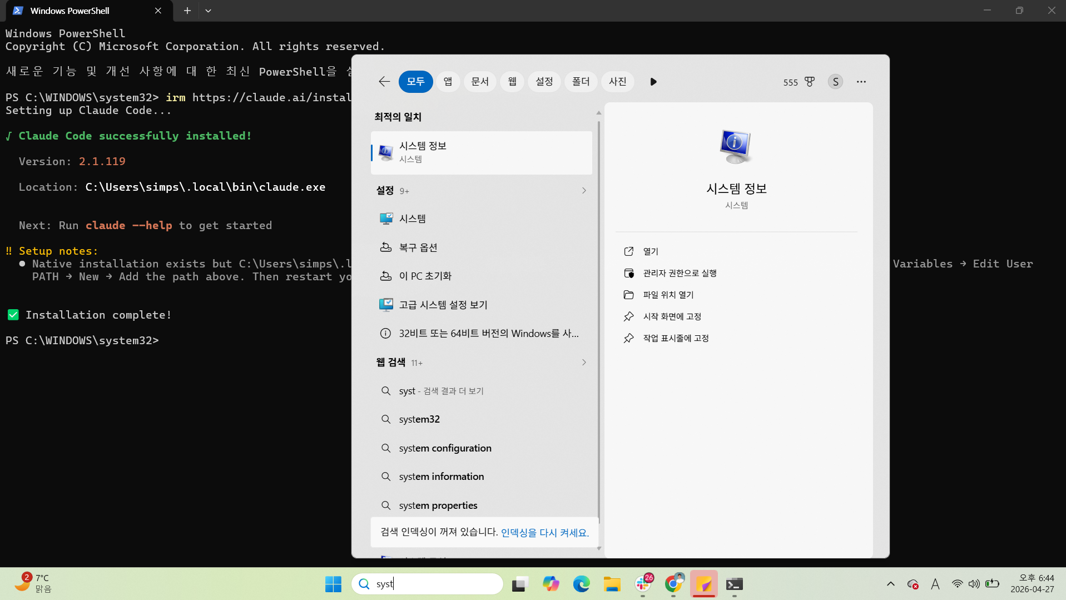Open Slack showing 26 notifications
Screen dimensions: 1066x600
click(643, 584)
